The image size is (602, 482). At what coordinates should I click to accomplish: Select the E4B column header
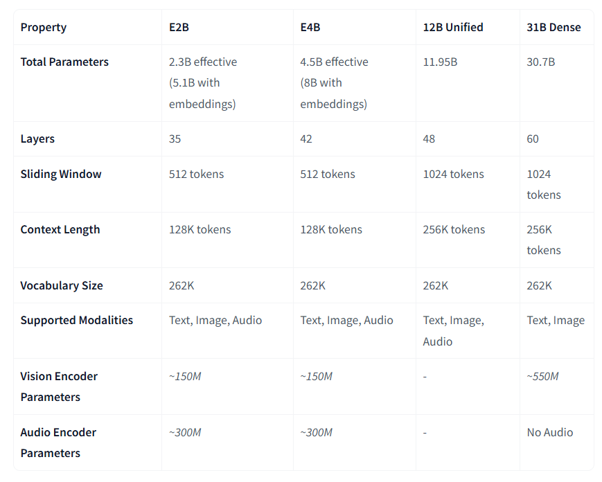click(310, 27)
